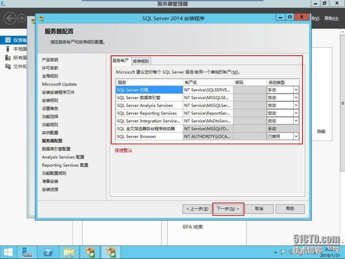Open the Windows Start button
The height and width of the screenshot is (259, 345).
pyautogui.click(x=8, y=252)
